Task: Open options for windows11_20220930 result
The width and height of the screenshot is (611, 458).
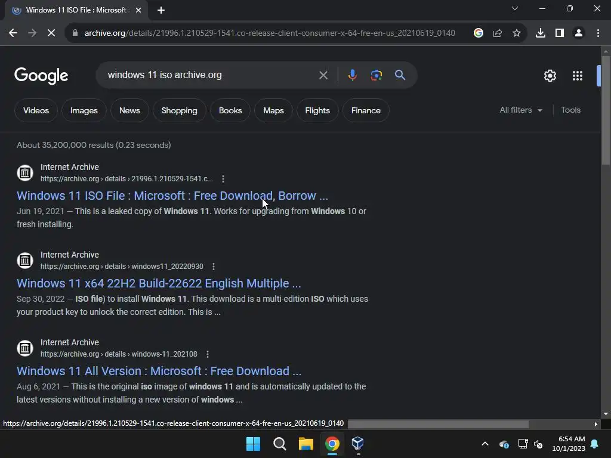Action: point(213,267)
